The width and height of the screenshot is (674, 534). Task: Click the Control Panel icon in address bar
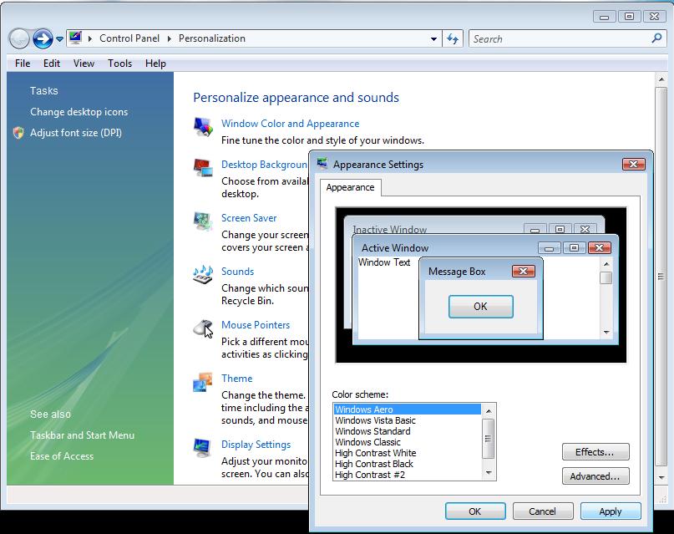[75, 38]
